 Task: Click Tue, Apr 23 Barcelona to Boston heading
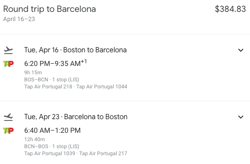click(x=76, y=117)
